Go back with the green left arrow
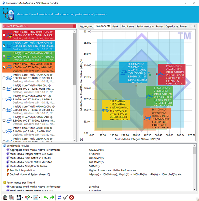 coord(46,197)
